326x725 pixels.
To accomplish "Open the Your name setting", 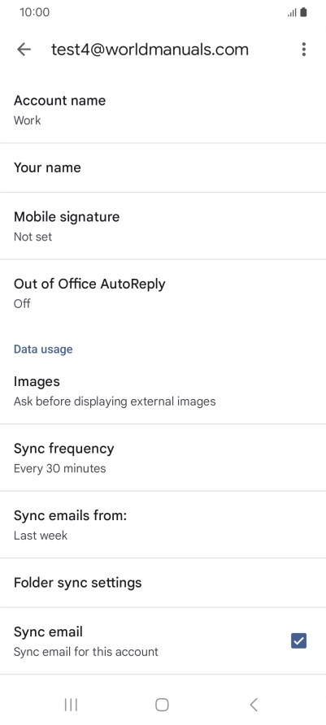I will click(x=163, y=167).
